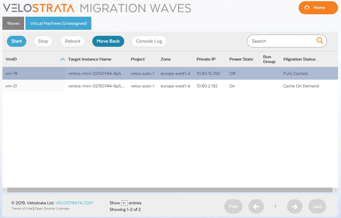Deselect the highlighted Fully Cached row
Screen dimensions: 341x218
point(295,73)
